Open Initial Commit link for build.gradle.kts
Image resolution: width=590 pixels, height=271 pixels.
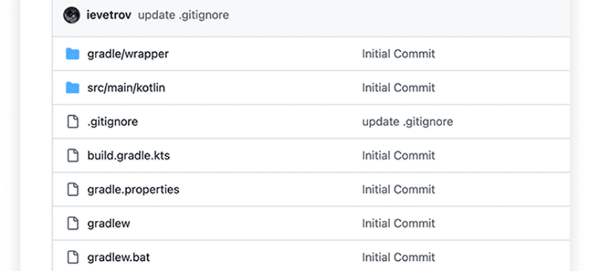(398, 156)
